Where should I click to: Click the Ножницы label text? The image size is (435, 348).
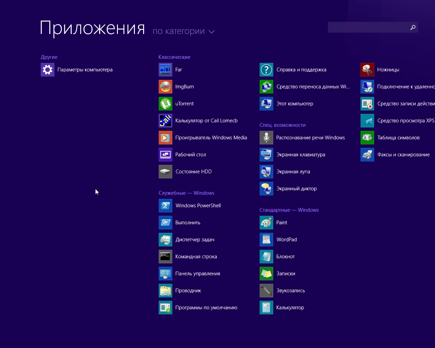pyautogui.click(x=388, y=70)
